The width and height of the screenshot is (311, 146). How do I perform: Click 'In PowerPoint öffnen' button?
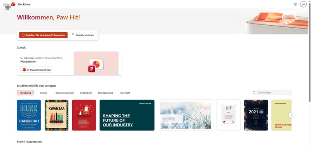click(x=37, y=70)
